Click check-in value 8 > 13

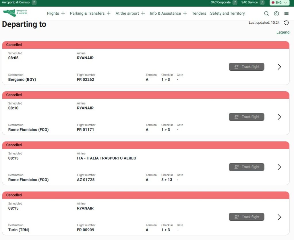coord(167,180)
